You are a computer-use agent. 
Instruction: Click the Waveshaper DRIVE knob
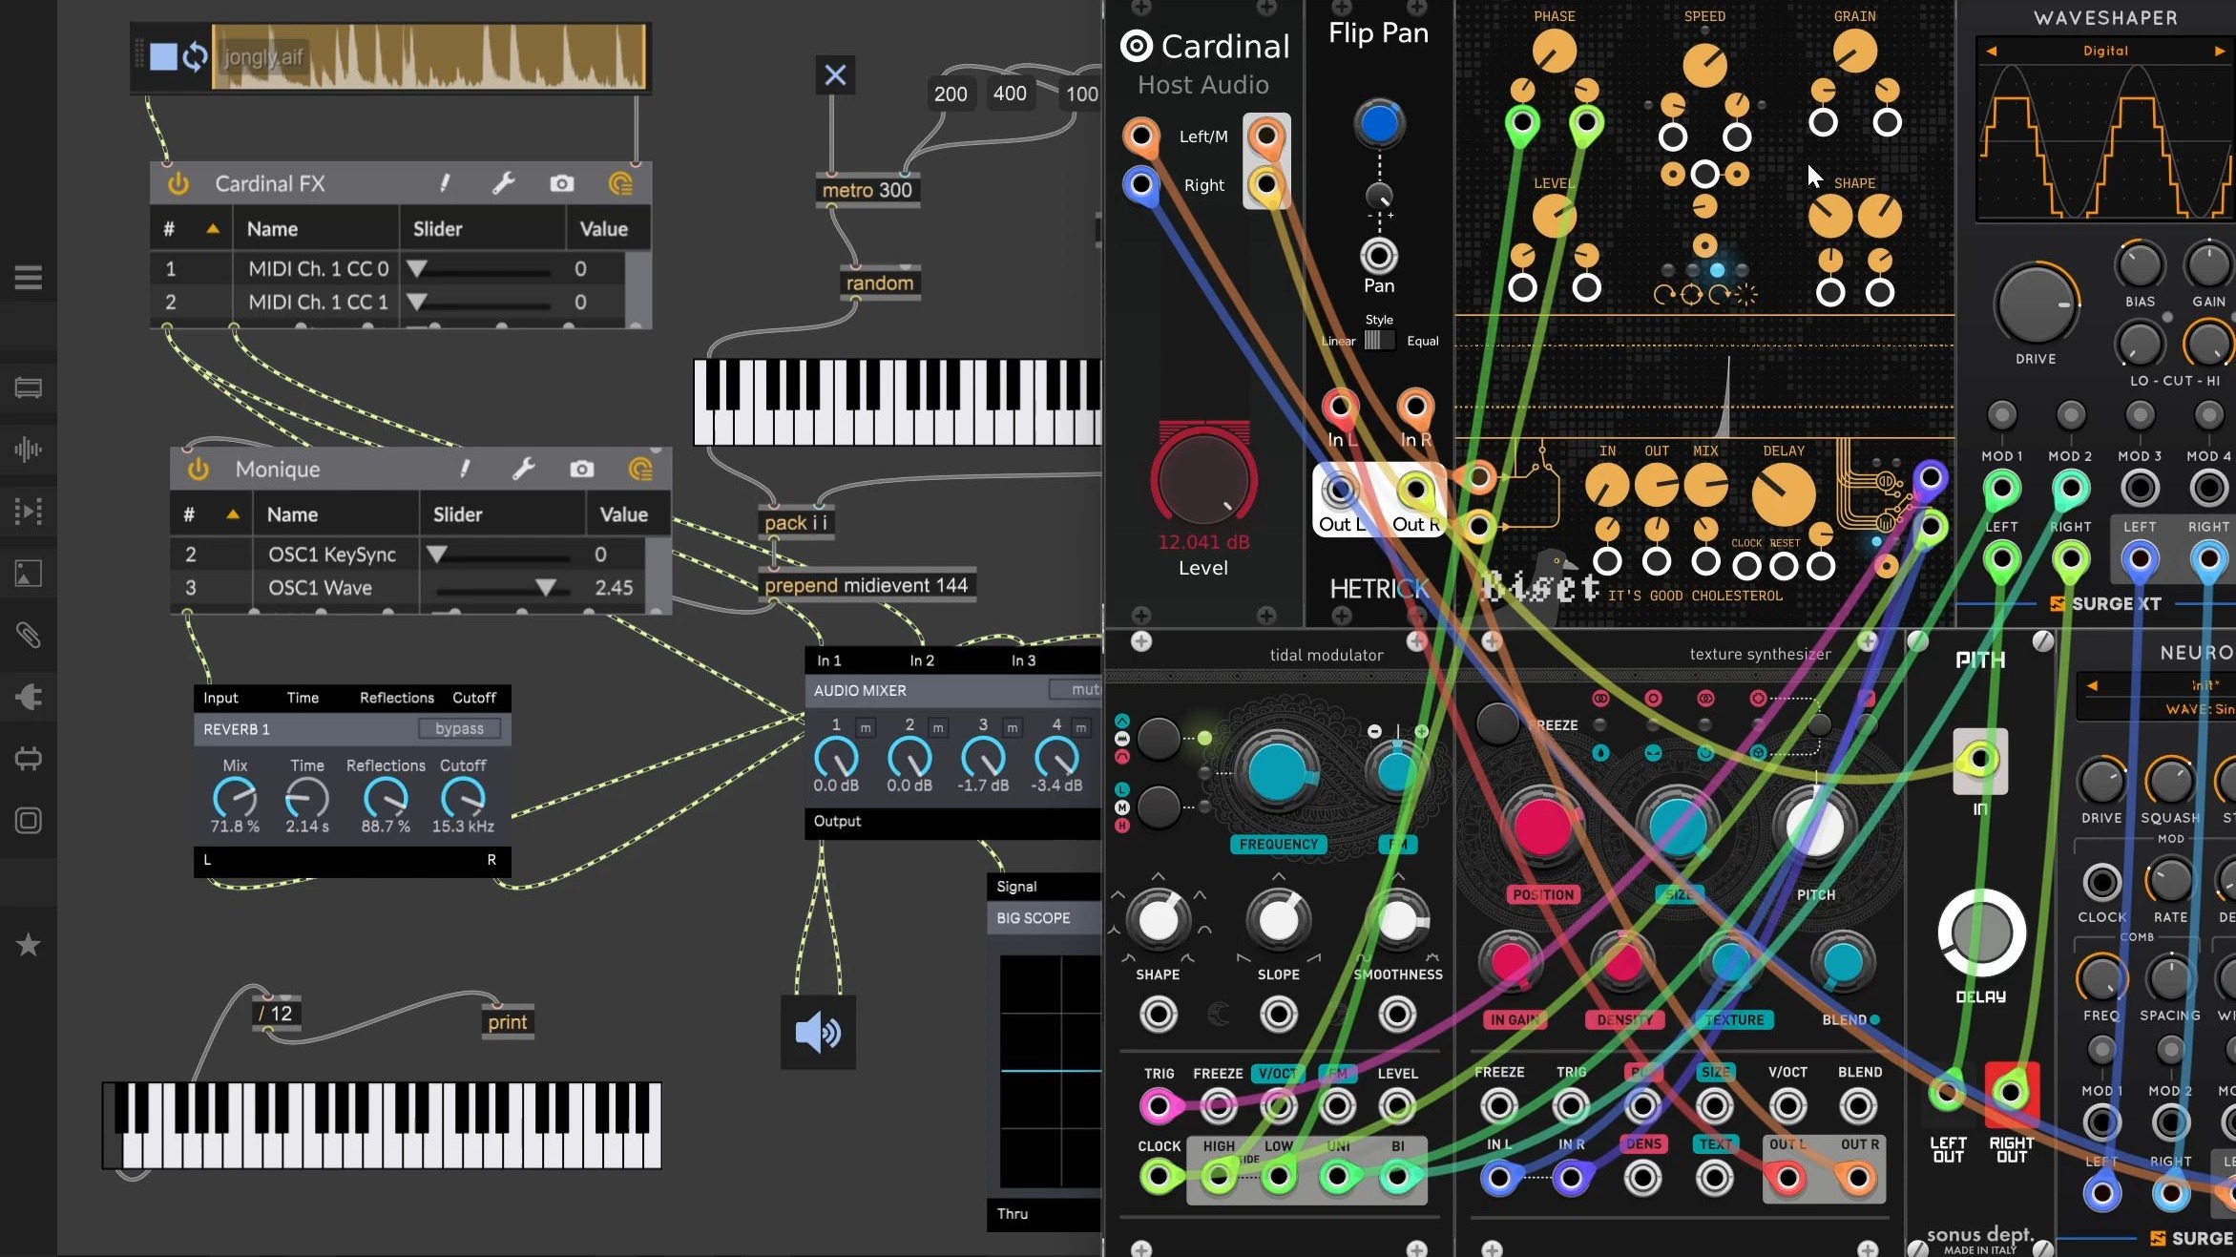click(2036, 304)
